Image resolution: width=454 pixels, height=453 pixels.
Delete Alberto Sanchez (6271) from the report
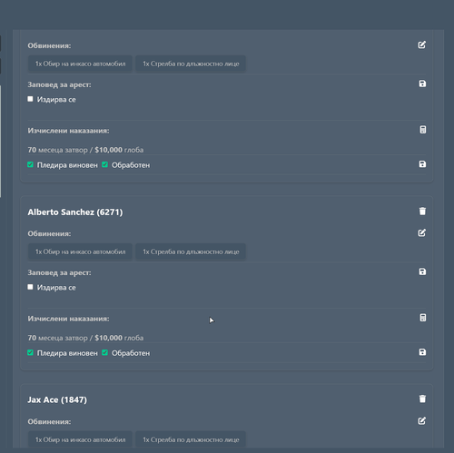click(x=422, y=211)
